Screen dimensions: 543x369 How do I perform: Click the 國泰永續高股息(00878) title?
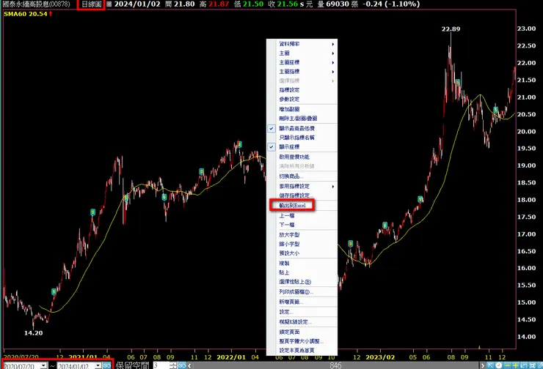coord(37,4)
